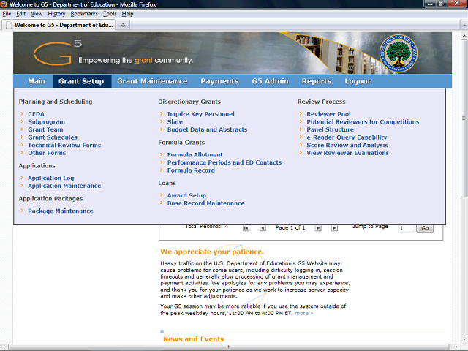Open Score Review and Analysis link

point(347,145)
